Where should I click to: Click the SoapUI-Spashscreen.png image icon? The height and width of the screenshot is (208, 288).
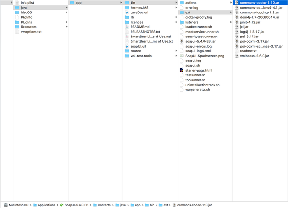pyautogui.click(x=182, y=56)
